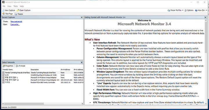Toggle the Wi-Fi network checkbox
Screen dimensions: 209x110
(3, 75)
